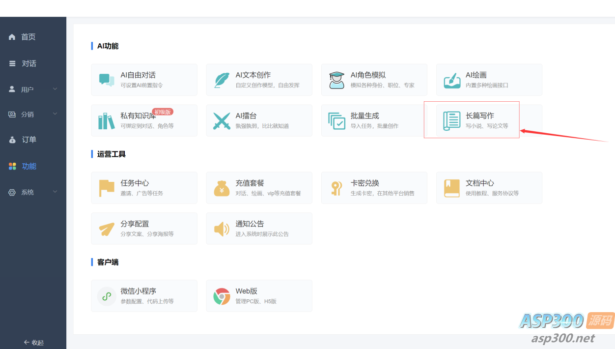Expand the 系统 menu chevron
Screen dimensions: 615x349
tap(55, 192)
